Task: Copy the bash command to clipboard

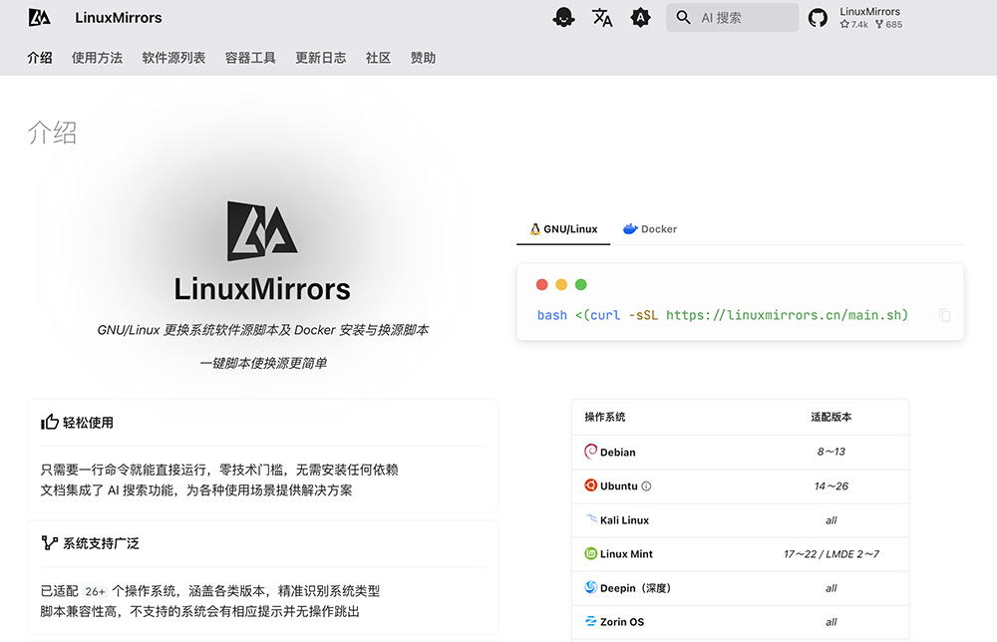Action: point(945,315)
